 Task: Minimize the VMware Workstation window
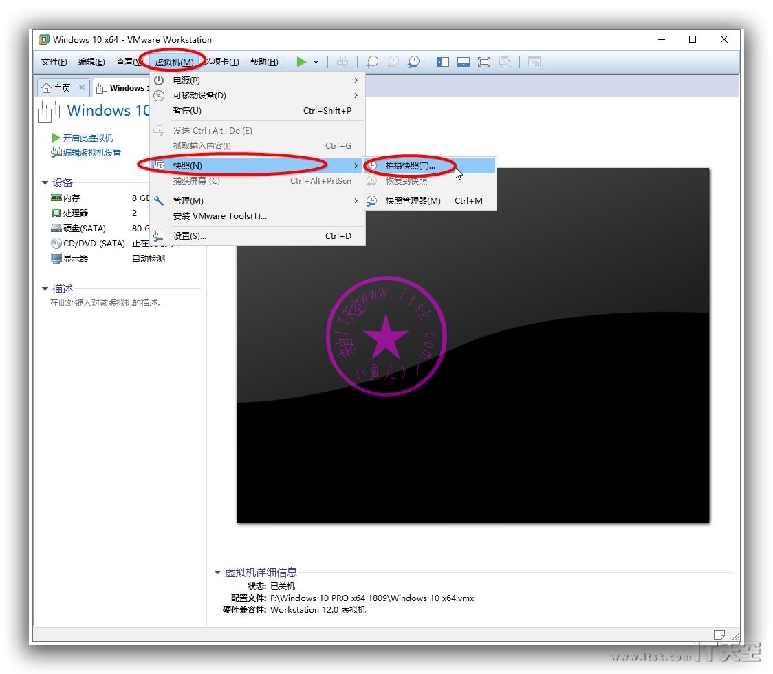662,39
